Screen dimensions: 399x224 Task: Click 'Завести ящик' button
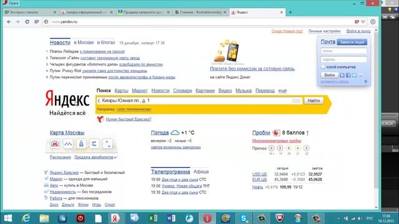coord(352,42)
